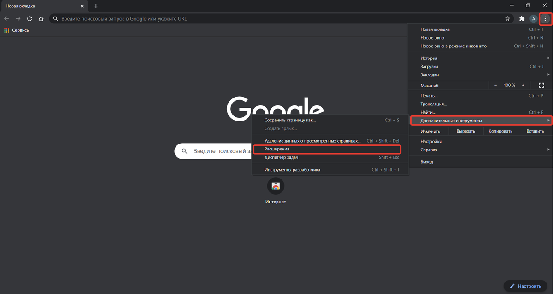Toggle fullscreen mode icon beside zoom
The image size is (553, 294).
pos(541,86)
